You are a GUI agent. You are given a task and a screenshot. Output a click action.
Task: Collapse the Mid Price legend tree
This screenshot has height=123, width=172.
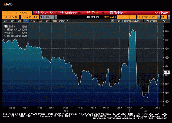point(5,26)
